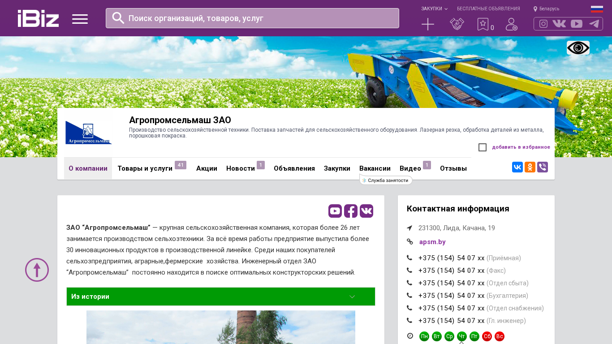
Task: Click the scroll-to-top arrow icon
Action: [x=37, y=270]
